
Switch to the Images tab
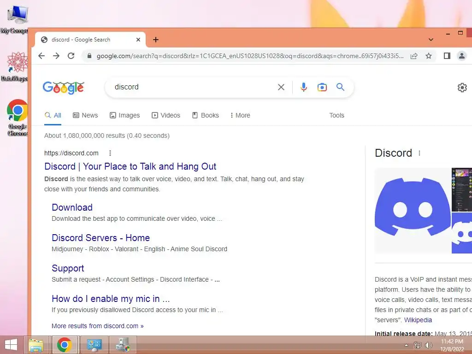[x=124, y=115]
